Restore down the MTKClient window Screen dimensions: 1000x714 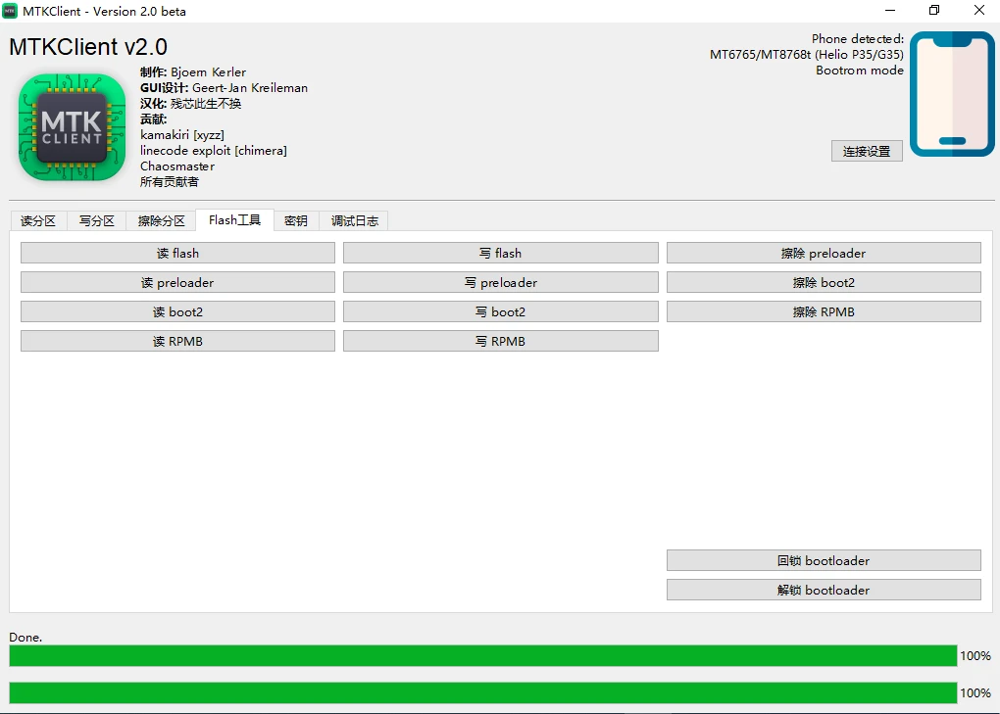[x=934, y=10]
